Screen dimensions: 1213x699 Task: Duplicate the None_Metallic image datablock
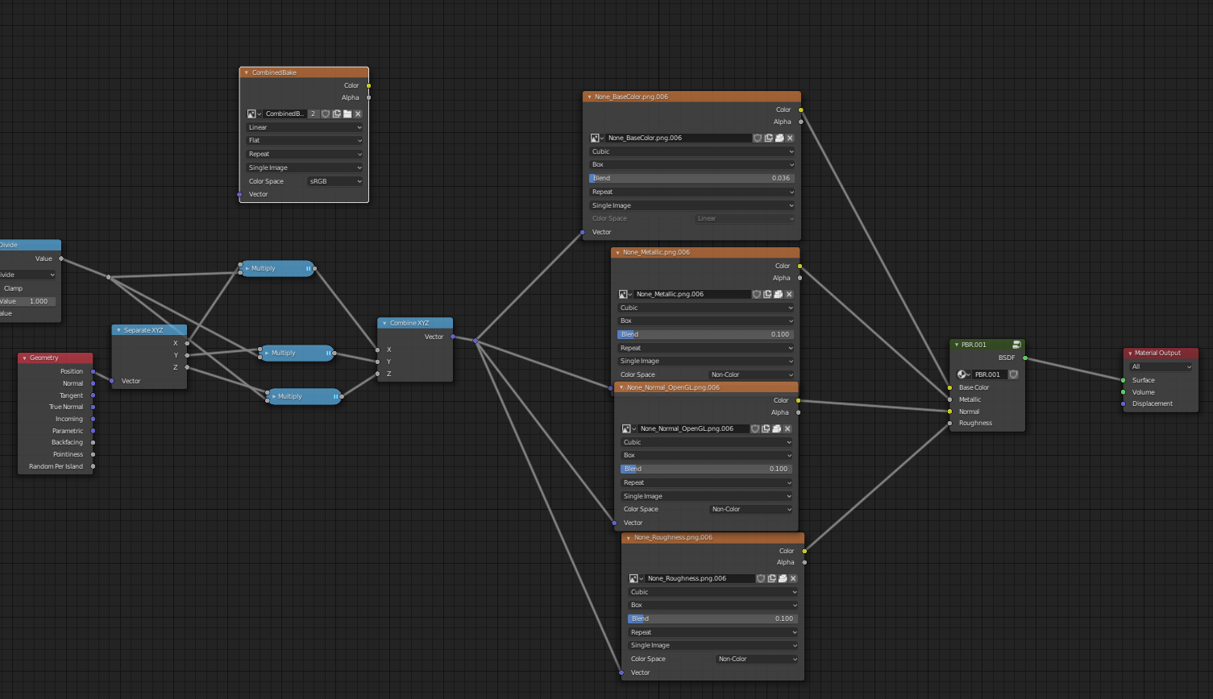click(767, 294)
